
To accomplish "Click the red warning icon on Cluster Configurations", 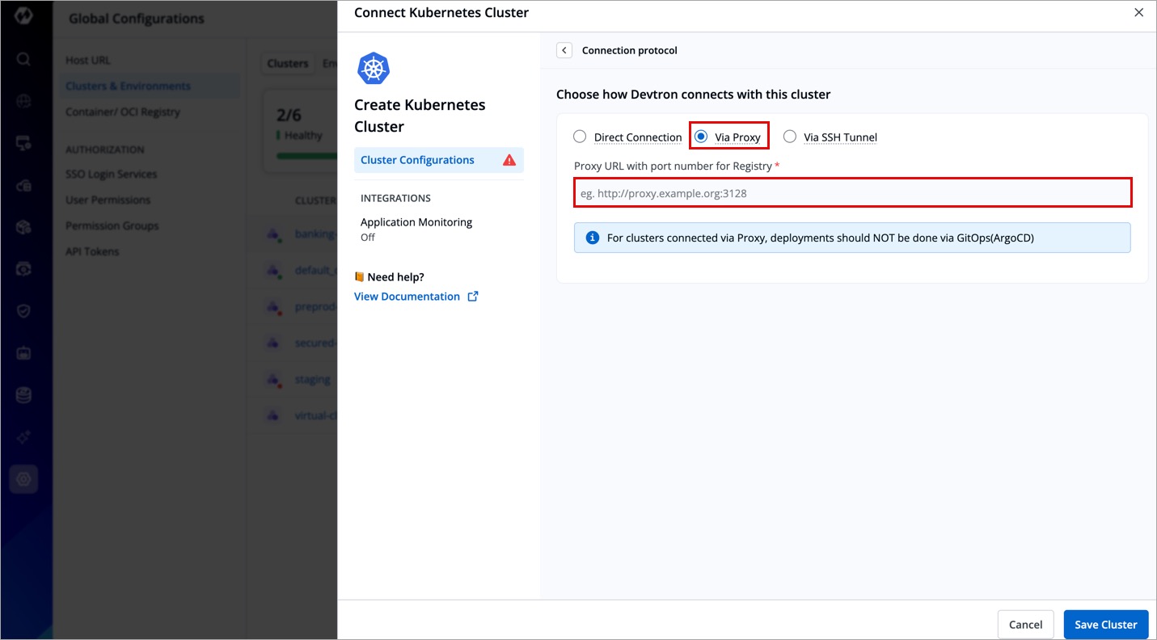I will (x=509, y=160).
